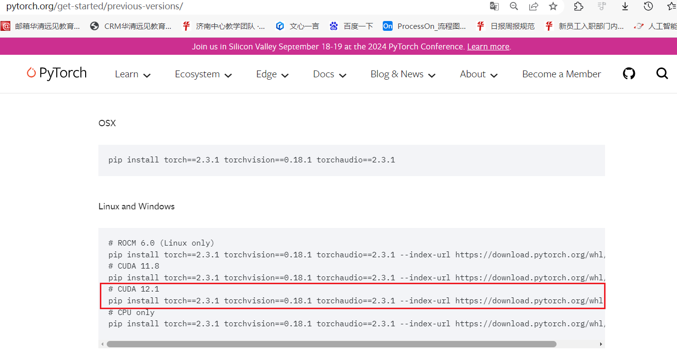Image resolution: width=677 pixels, height=361 pixels.
Task: Expand the Edge menu
Action: pyautogui.click(x=272, y=74)
